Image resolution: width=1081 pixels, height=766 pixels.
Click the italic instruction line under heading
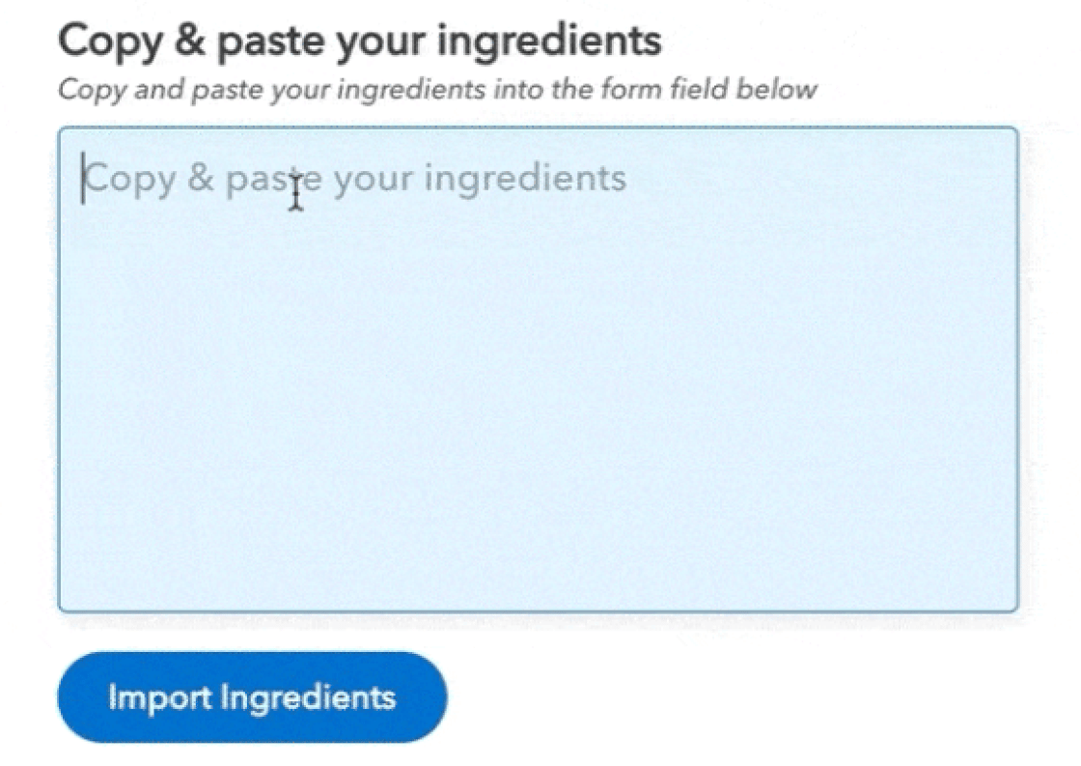point(438,90)
